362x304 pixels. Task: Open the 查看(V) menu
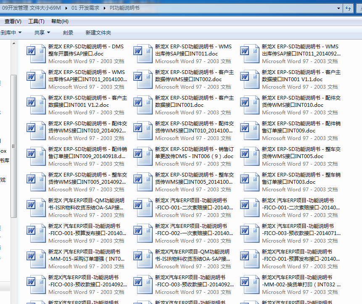coord(13,21)
